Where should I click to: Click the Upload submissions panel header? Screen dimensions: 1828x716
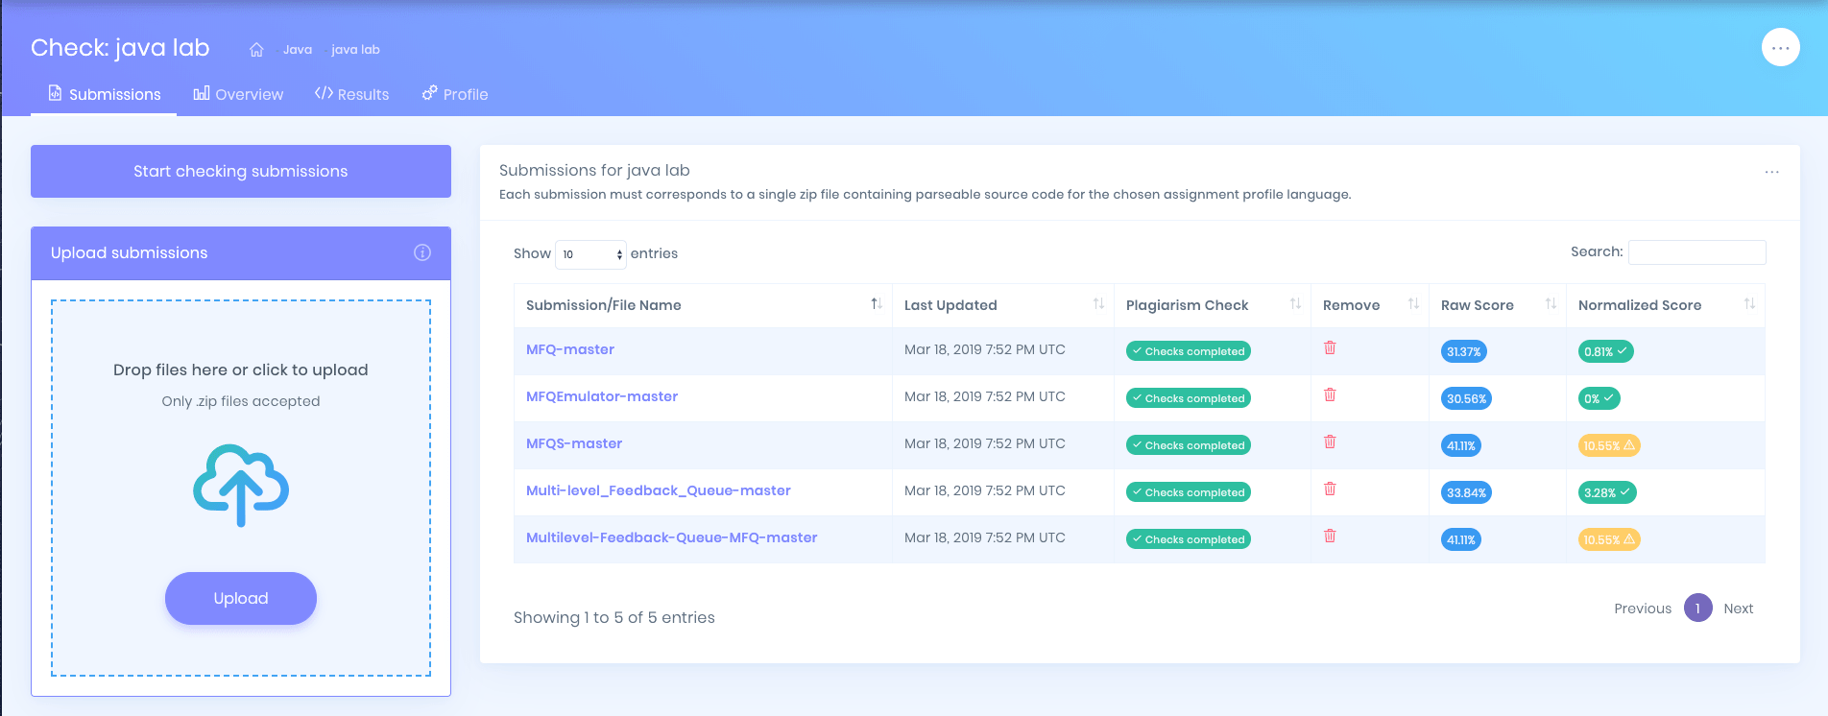tap(241, 253)
